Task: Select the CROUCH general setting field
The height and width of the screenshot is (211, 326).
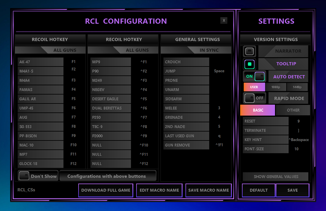Action: [186, 62]
